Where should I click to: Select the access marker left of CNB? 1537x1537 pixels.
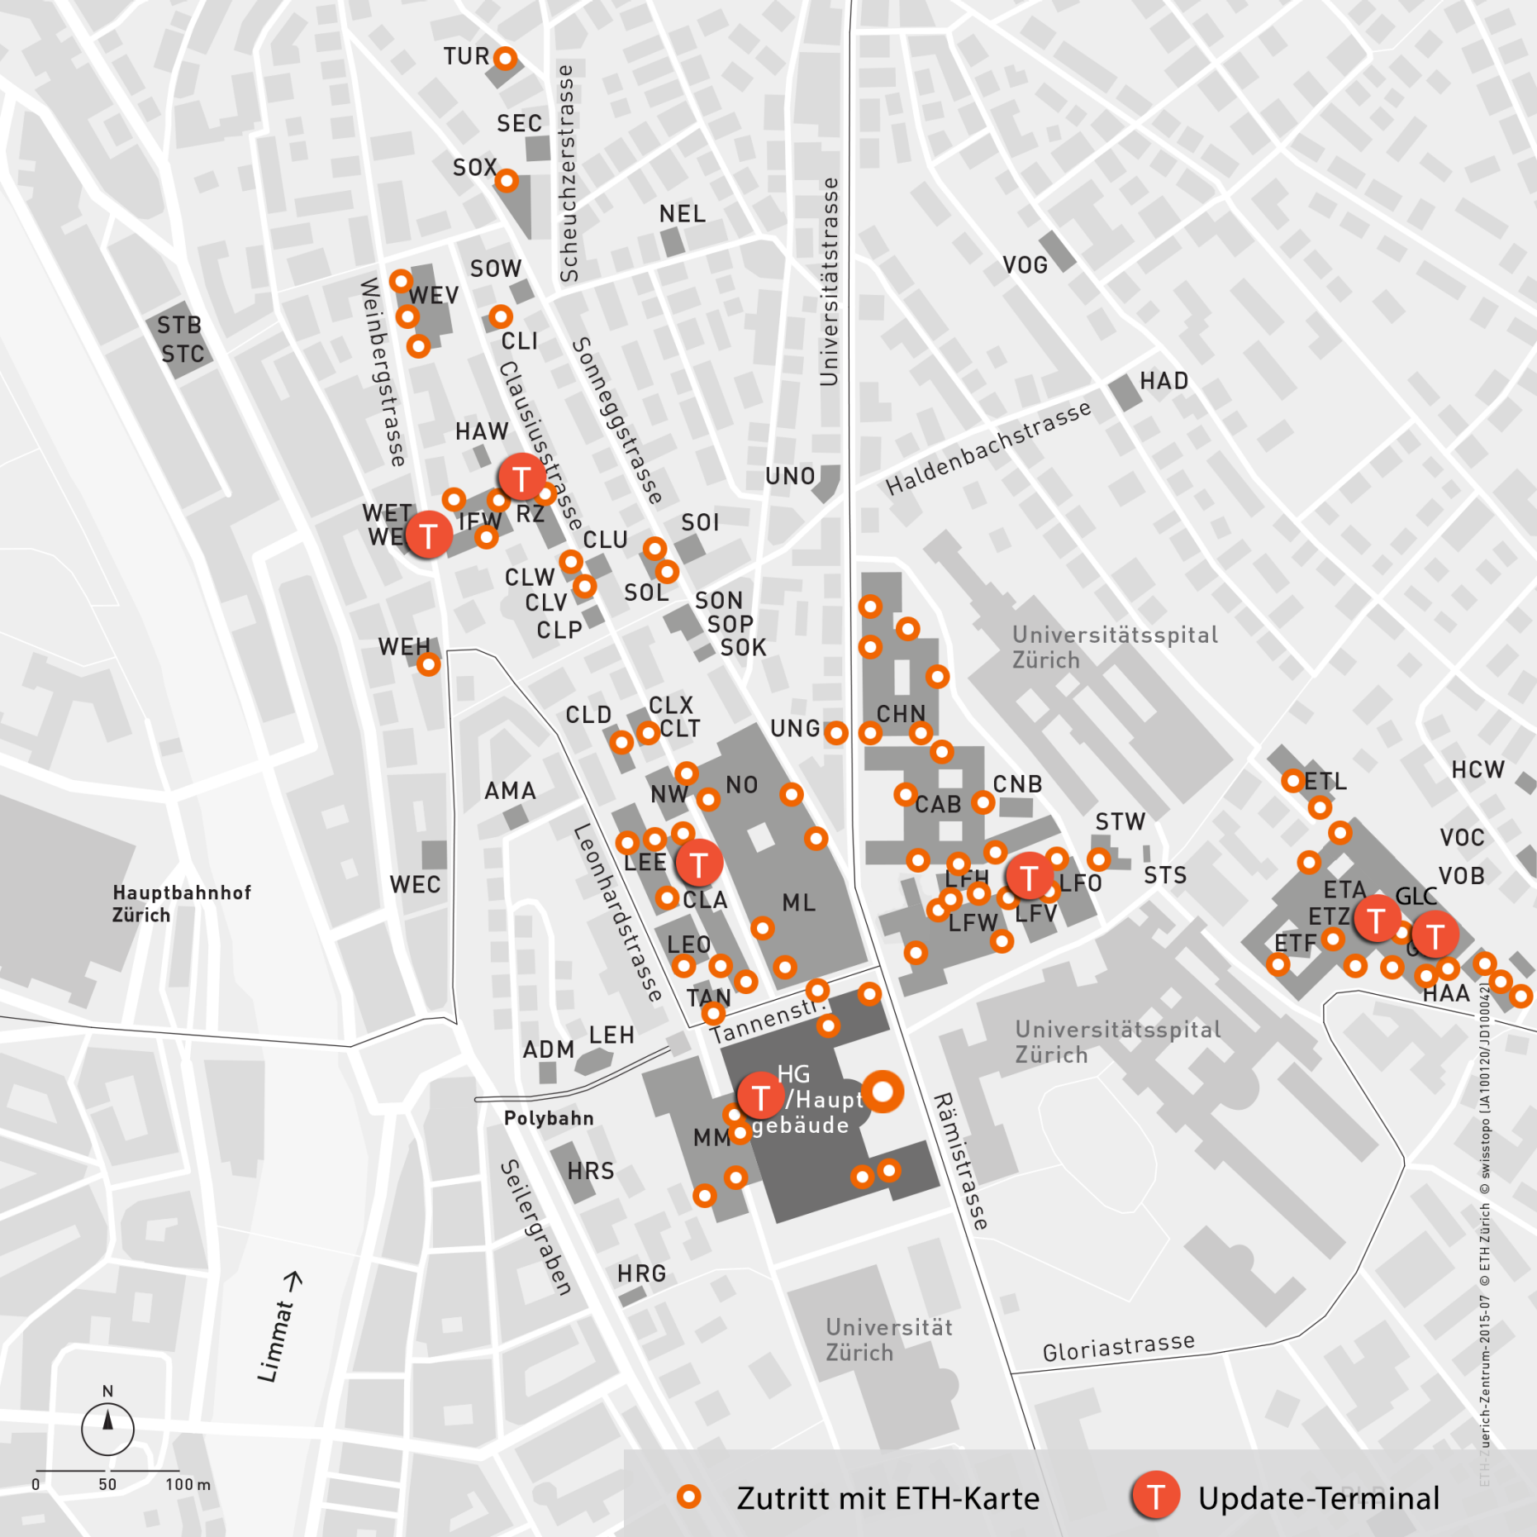pyautogui.click(x=983, y=802)
